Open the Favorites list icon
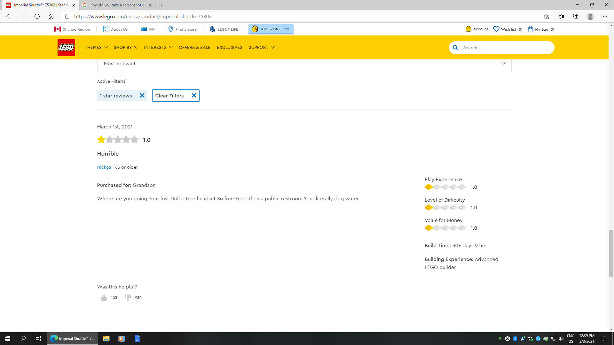614x345 pixels. [x=562, y=16]
